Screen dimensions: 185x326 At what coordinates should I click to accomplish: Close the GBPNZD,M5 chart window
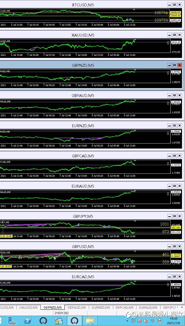[179, 65]
